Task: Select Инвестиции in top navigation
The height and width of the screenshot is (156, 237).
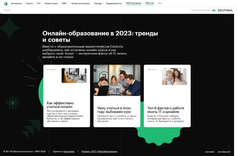Action: [x=51, y=3]
